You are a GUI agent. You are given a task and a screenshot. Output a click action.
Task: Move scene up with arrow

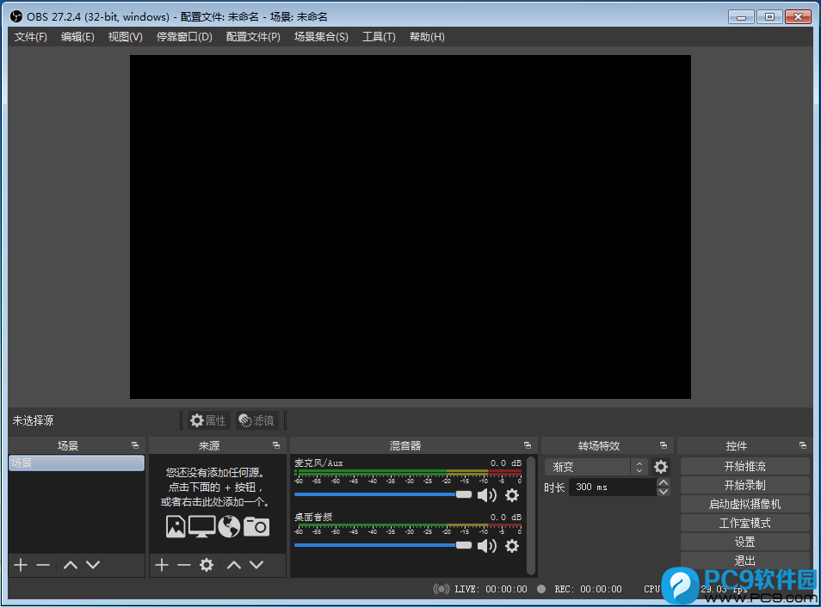click(x=71, y=565)
